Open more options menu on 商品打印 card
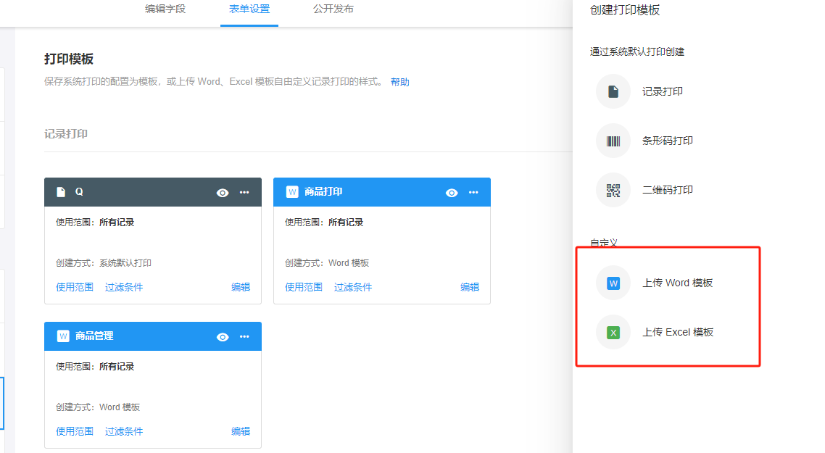 click(473, 193)
